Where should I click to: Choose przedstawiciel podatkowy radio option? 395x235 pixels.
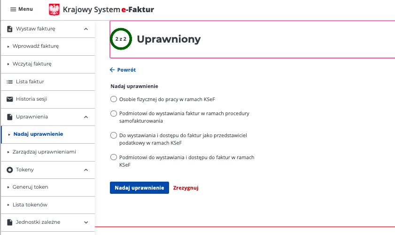(114, 136)
